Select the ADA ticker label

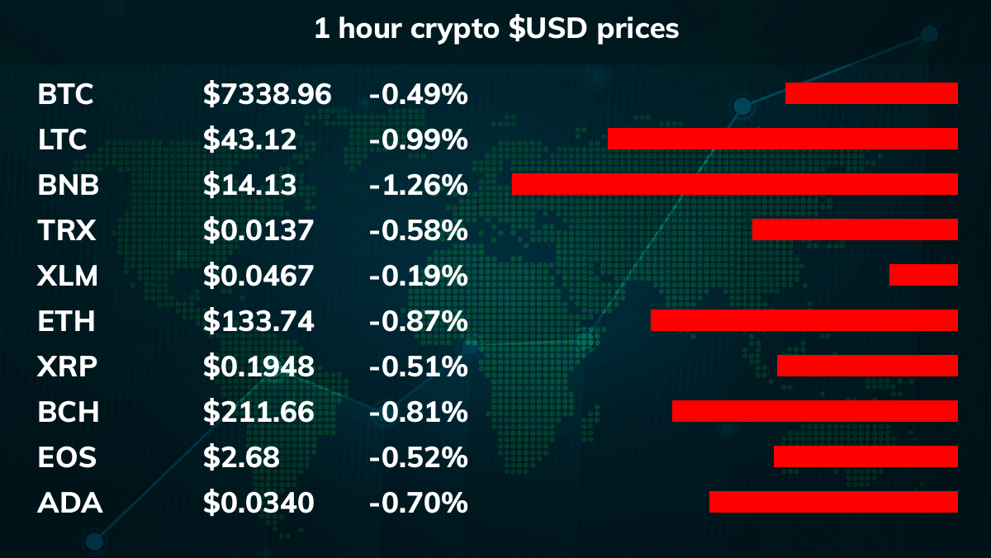pyautogui.click(x=70, y=503)
